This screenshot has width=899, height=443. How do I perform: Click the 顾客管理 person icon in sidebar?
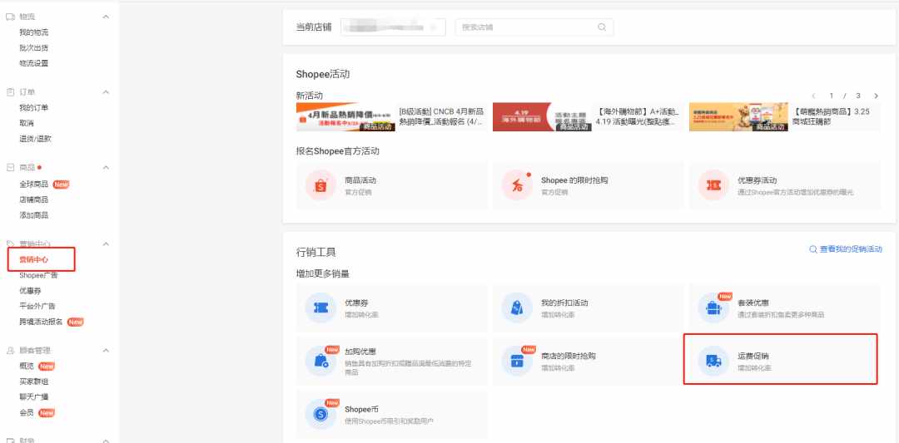click(10, 350)
